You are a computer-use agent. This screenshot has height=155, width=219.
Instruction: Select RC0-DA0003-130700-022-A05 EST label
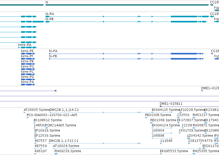point(52,115)
